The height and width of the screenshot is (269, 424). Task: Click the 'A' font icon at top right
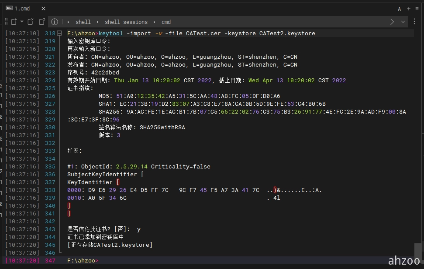click(399, 9)
